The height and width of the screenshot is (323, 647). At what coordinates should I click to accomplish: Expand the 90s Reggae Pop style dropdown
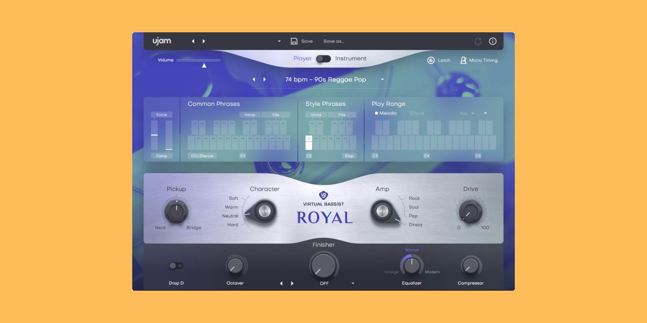pos(382,79)
